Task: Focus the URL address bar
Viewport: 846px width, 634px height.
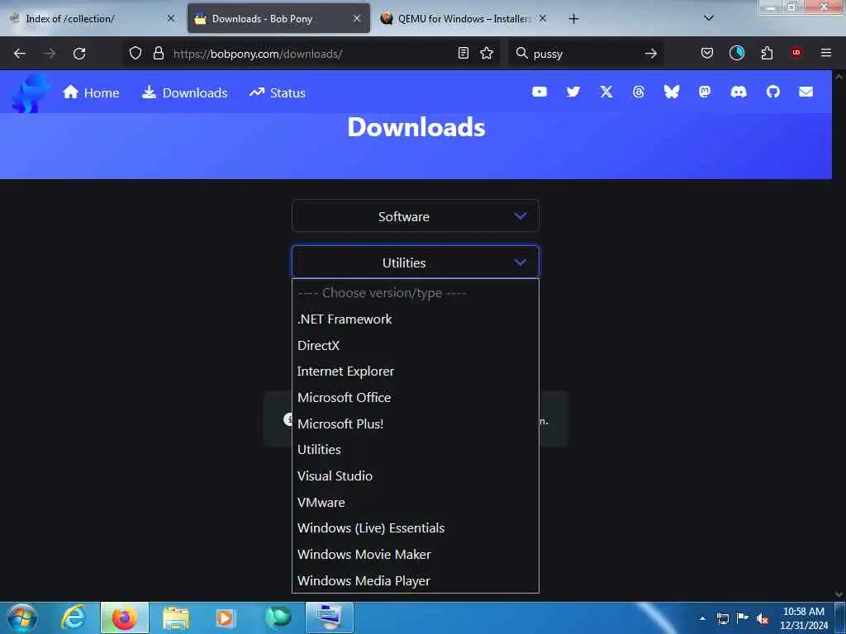Action: [x=311, y=54]
